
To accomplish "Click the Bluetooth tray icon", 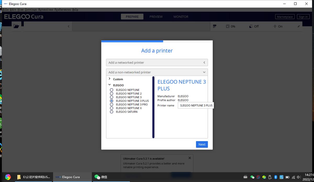I will pyautogui.click(x=276, y=177).
